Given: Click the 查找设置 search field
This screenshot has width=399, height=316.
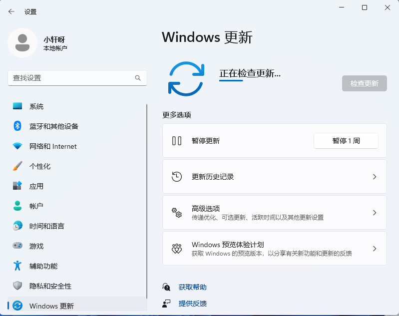Looking at the screenshot, I should coord(77,78).
